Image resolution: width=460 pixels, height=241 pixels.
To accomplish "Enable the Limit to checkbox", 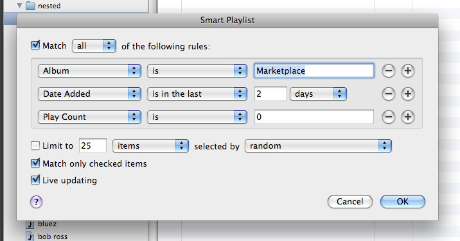I will point(35,145).
